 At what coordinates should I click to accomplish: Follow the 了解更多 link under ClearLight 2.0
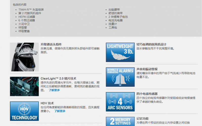54,90
